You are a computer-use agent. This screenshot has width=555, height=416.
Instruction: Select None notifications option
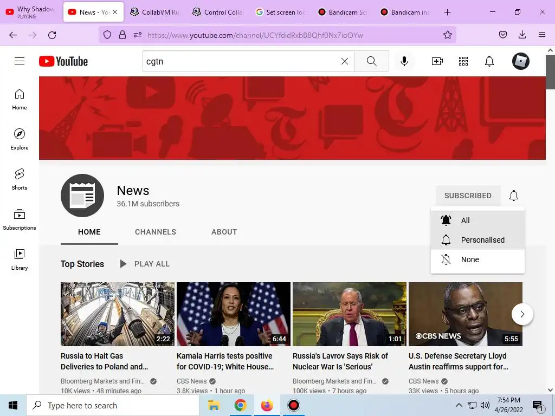pos(477,259)
